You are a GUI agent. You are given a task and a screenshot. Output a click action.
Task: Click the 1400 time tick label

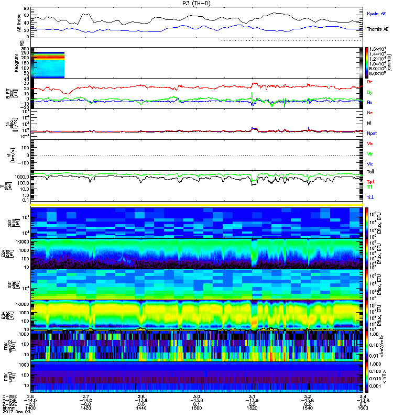coord(30,408)
